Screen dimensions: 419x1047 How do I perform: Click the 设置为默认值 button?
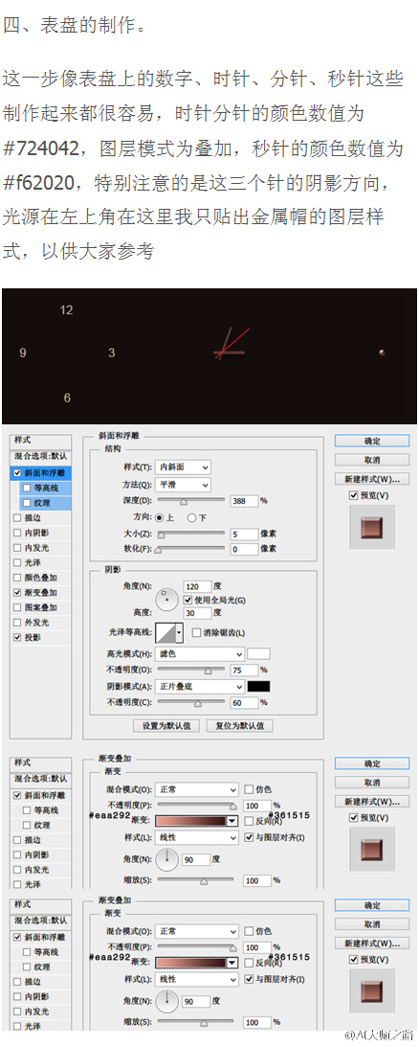click(x=166, y=726)
